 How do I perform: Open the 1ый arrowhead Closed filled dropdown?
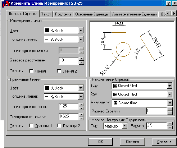click(169, 85)
